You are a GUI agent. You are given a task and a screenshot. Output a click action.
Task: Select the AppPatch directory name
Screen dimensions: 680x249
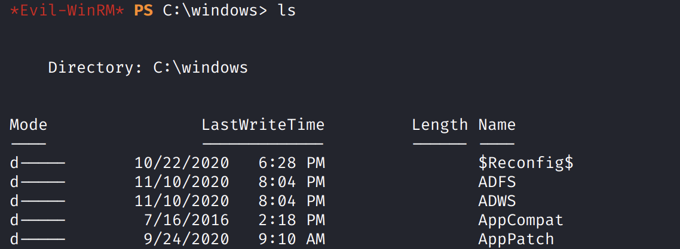click(516, 239)
